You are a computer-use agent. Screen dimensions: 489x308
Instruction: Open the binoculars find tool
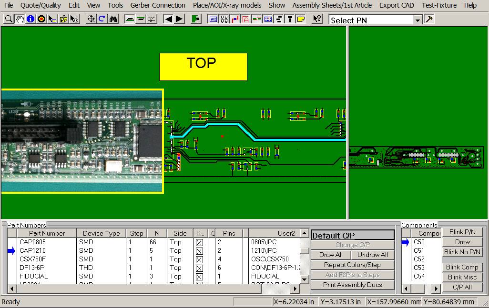point(113,20)
